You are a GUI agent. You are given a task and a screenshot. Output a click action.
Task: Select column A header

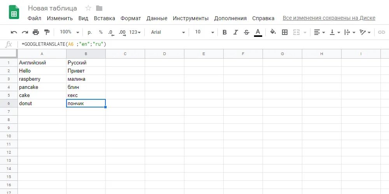42,54
